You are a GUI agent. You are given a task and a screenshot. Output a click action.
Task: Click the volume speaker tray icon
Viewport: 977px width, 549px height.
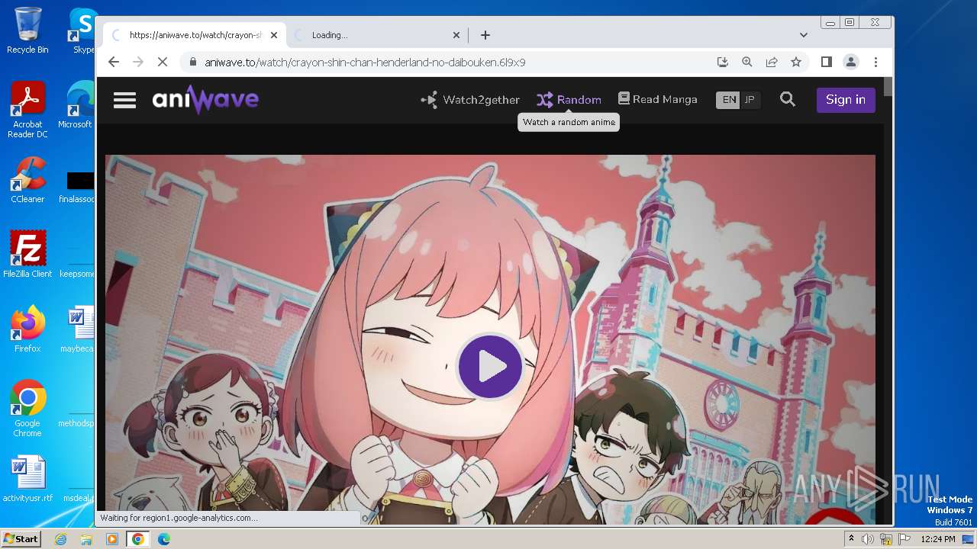[868, 539]
